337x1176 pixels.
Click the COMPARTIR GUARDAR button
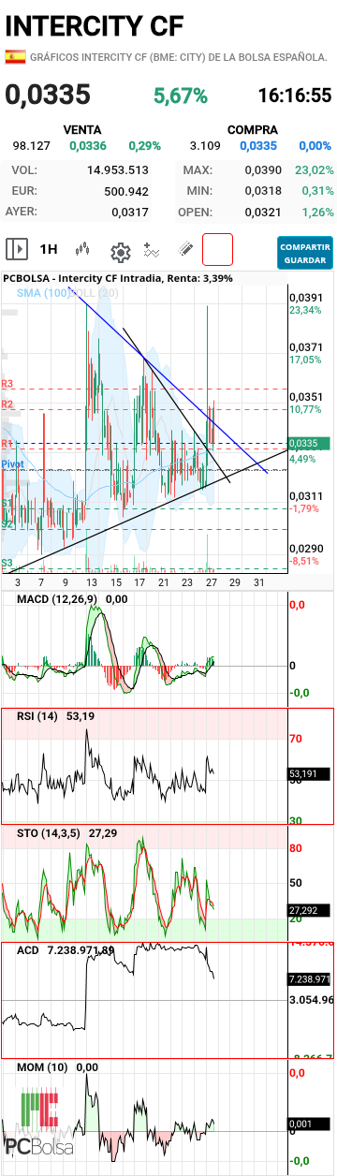point(305,252)
